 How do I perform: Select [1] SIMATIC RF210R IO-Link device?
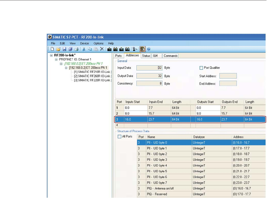[x=93, y=72]
